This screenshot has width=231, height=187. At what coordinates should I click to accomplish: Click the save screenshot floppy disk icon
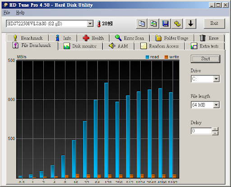[166, 23]
